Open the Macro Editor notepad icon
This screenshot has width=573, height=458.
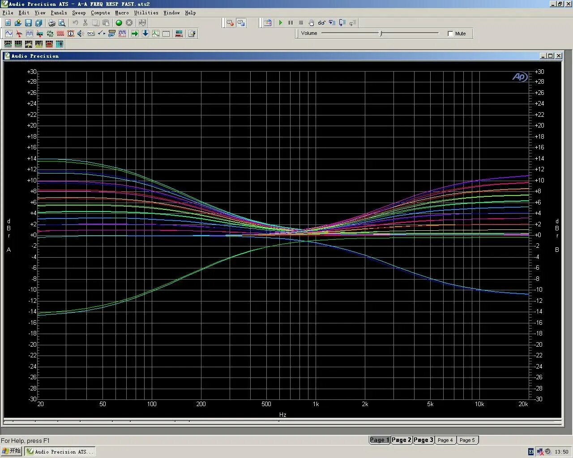pyautogui.click(x=192, y=34)
